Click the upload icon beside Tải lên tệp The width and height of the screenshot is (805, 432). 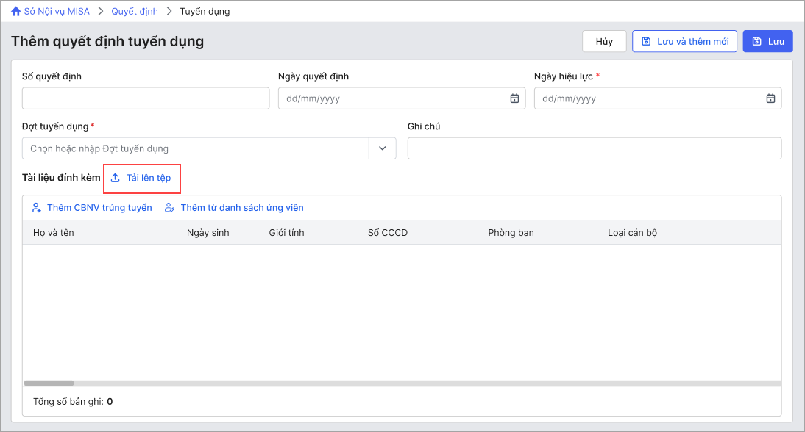116,178
